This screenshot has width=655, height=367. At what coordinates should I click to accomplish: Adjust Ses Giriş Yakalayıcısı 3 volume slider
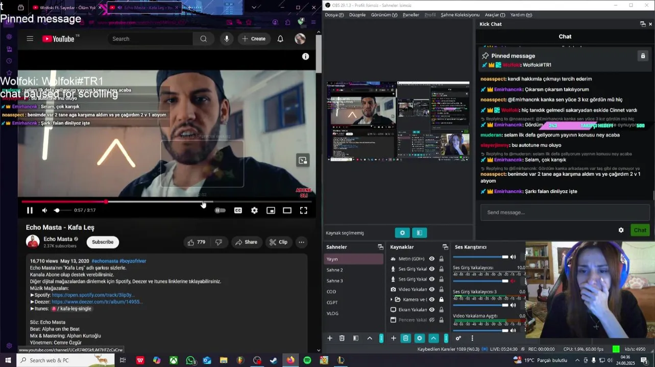pos(480,305)
